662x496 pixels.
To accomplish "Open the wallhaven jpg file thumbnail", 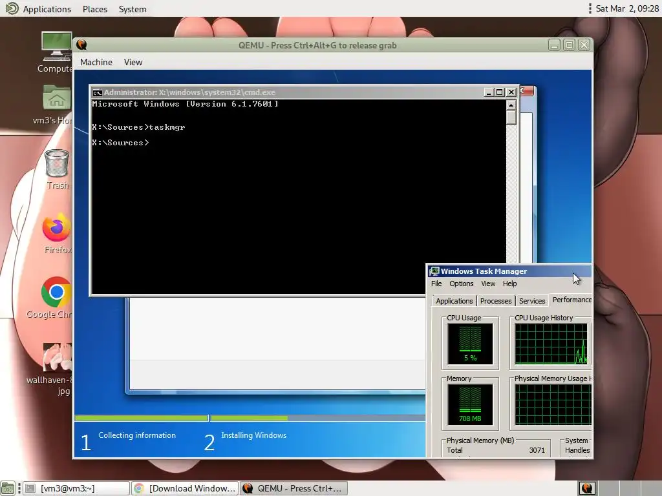I will click(x=57, y=356).
